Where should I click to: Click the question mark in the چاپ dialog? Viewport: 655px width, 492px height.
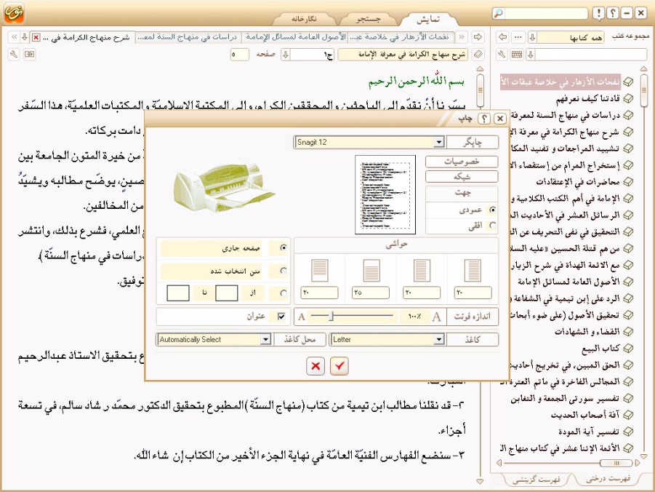click(484, 119)
